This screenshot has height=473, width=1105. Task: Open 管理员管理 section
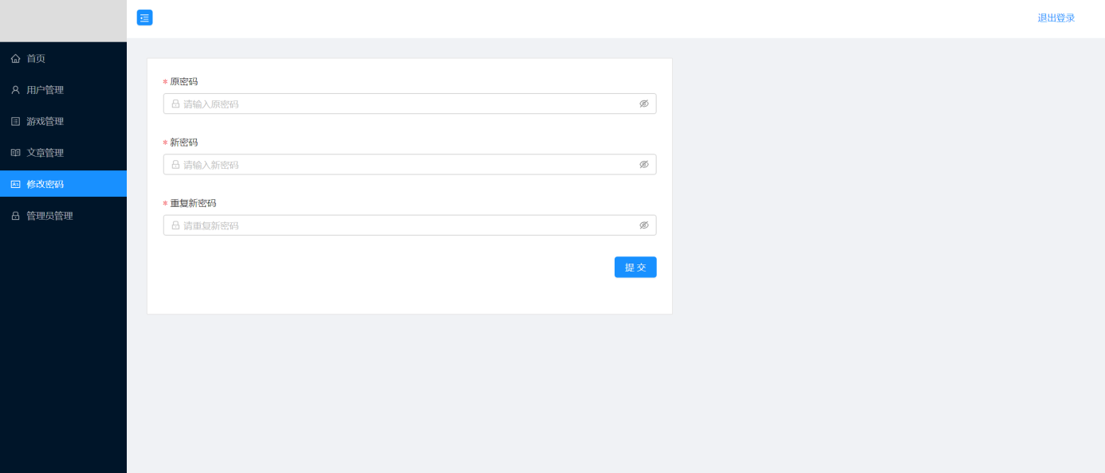pos(49,216)
